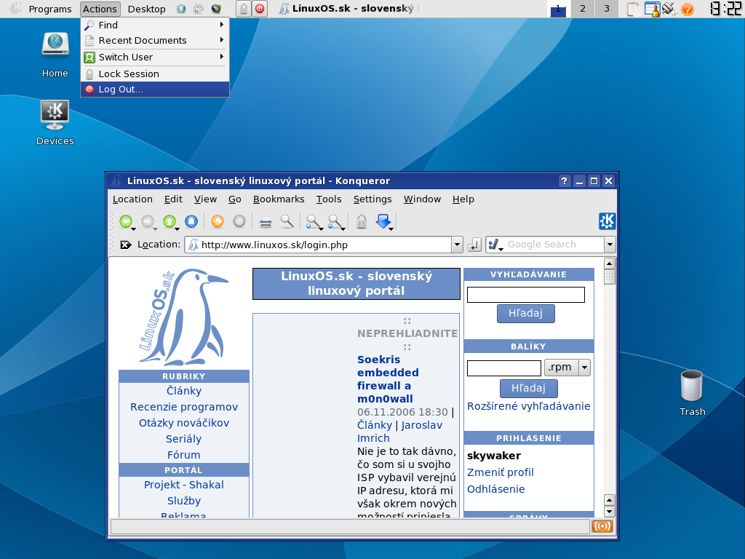Decrease font size with the zoom-out magnifier
Image resolution: width=745 pixels, height=559 pixels.
click(335, 221)
